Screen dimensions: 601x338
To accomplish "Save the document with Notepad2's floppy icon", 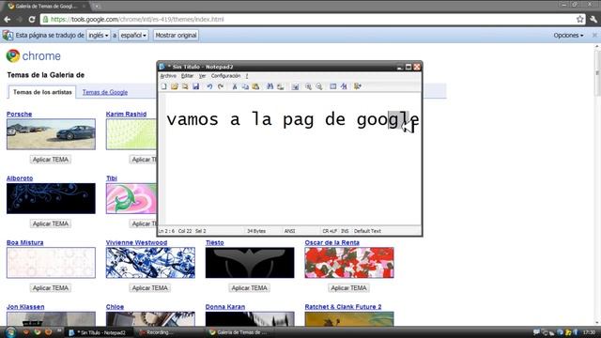I will (196, 86).
